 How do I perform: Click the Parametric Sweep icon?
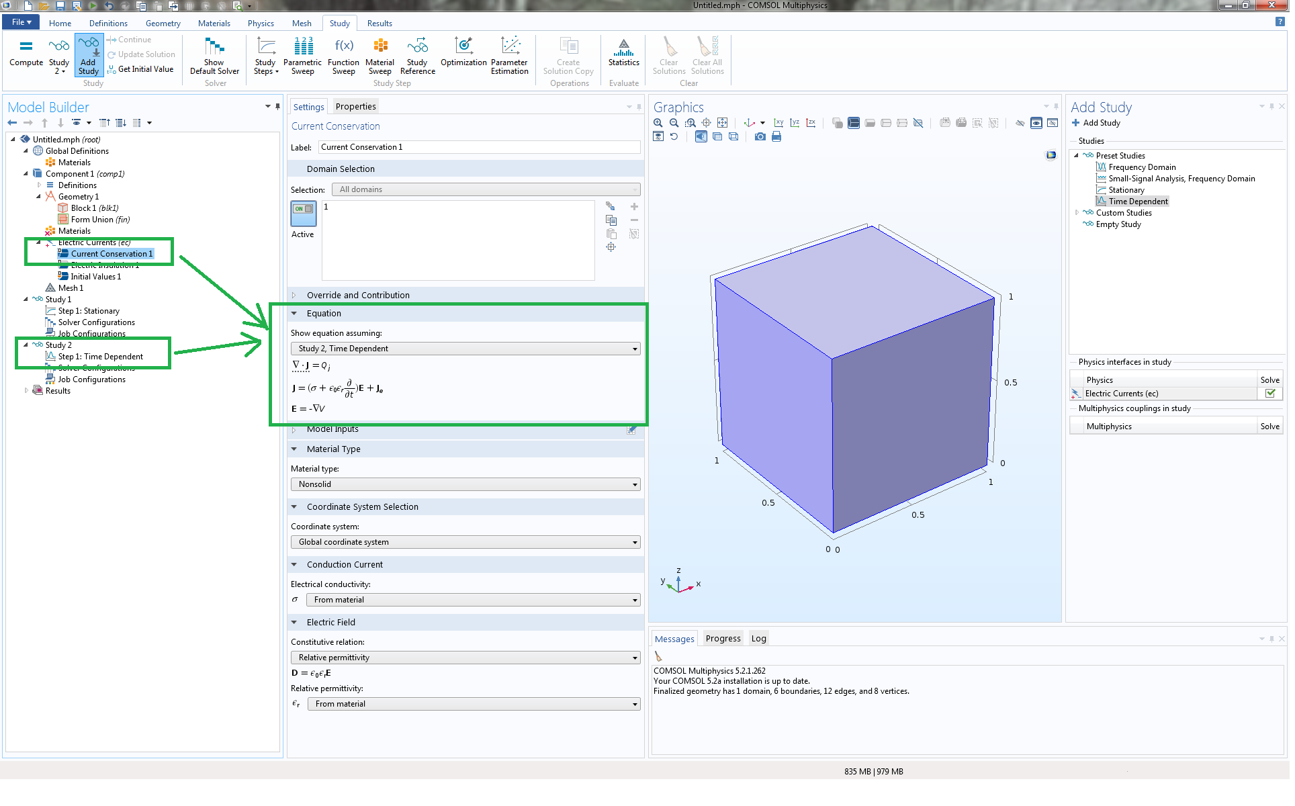pyautogui.click(x=303, y=52)
